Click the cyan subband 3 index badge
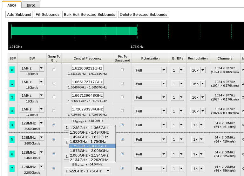The height and width of the screenshot is (176, 244). (x=12, y=111)
